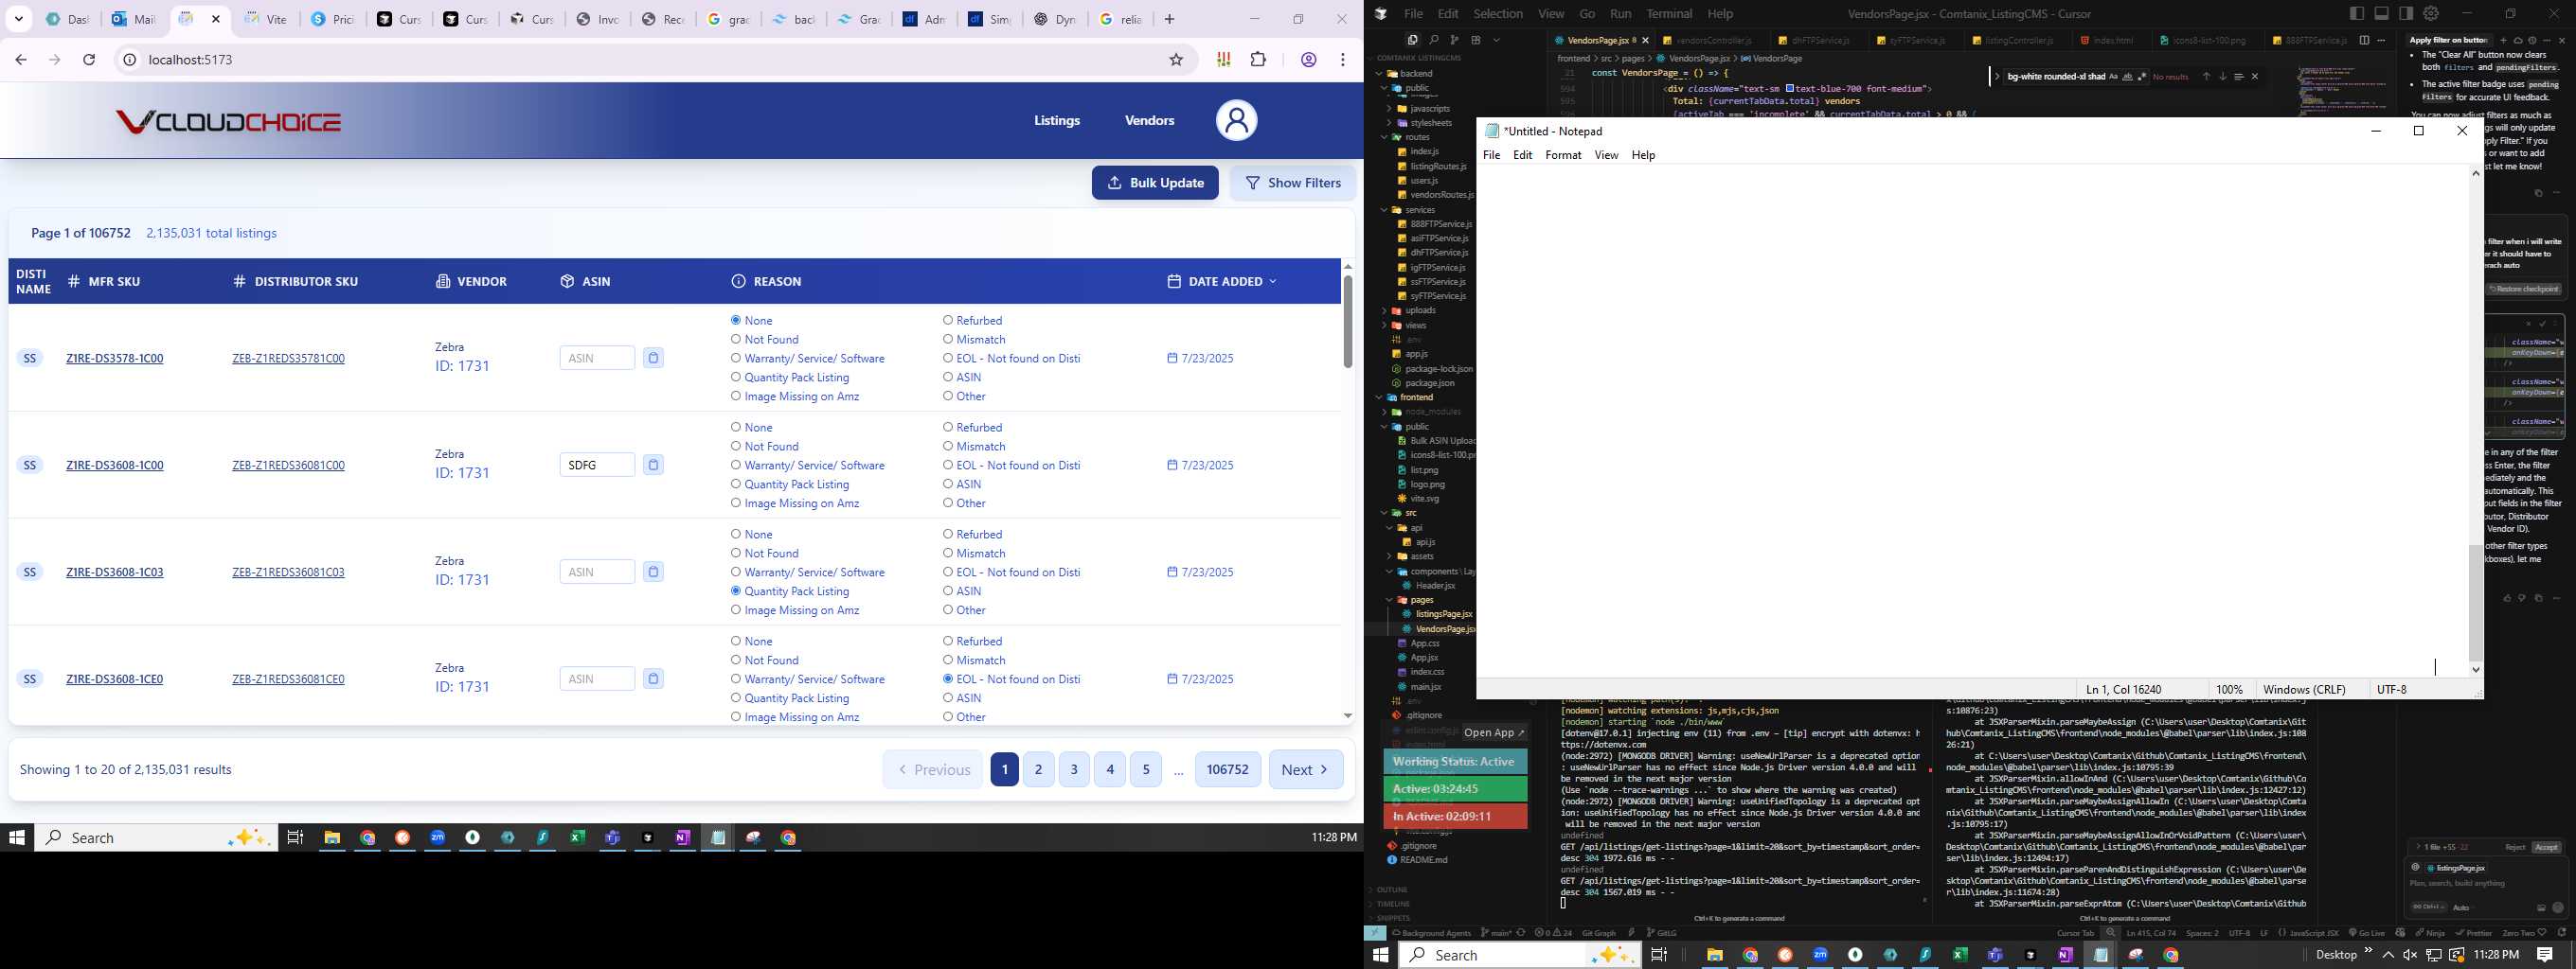Click Bulk Update button
The height and width of the screenshot is (969, 2576).
tap(1155, 183)
